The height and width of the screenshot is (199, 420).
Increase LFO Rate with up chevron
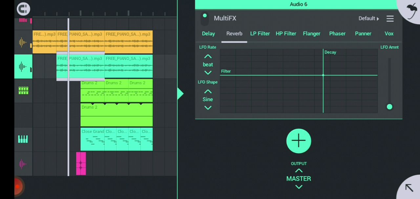208,56
